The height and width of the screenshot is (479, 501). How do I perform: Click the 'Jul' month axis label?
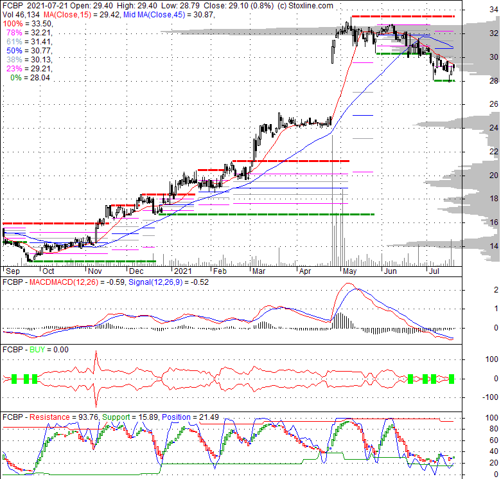(434, 271)
